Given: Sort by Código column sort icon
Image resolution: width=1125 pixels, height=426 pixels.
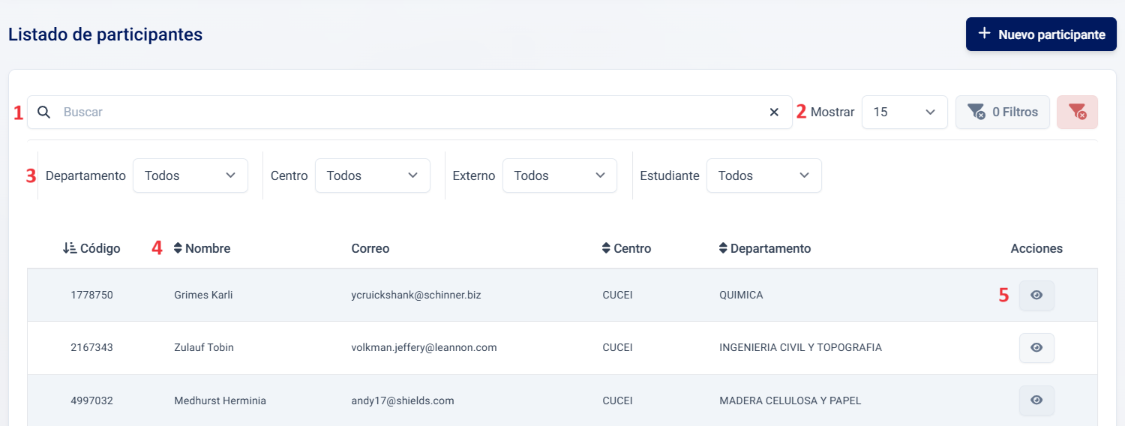Looking at the screenshot, I should click(x=70, y=248).
